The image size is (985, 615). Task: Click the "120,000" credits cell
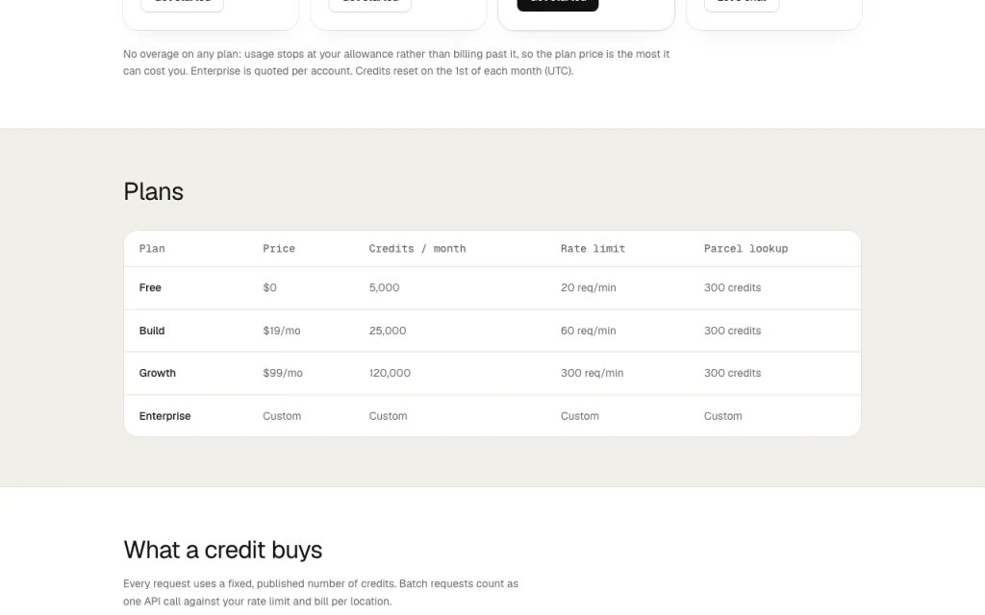(x=390, y=373)
